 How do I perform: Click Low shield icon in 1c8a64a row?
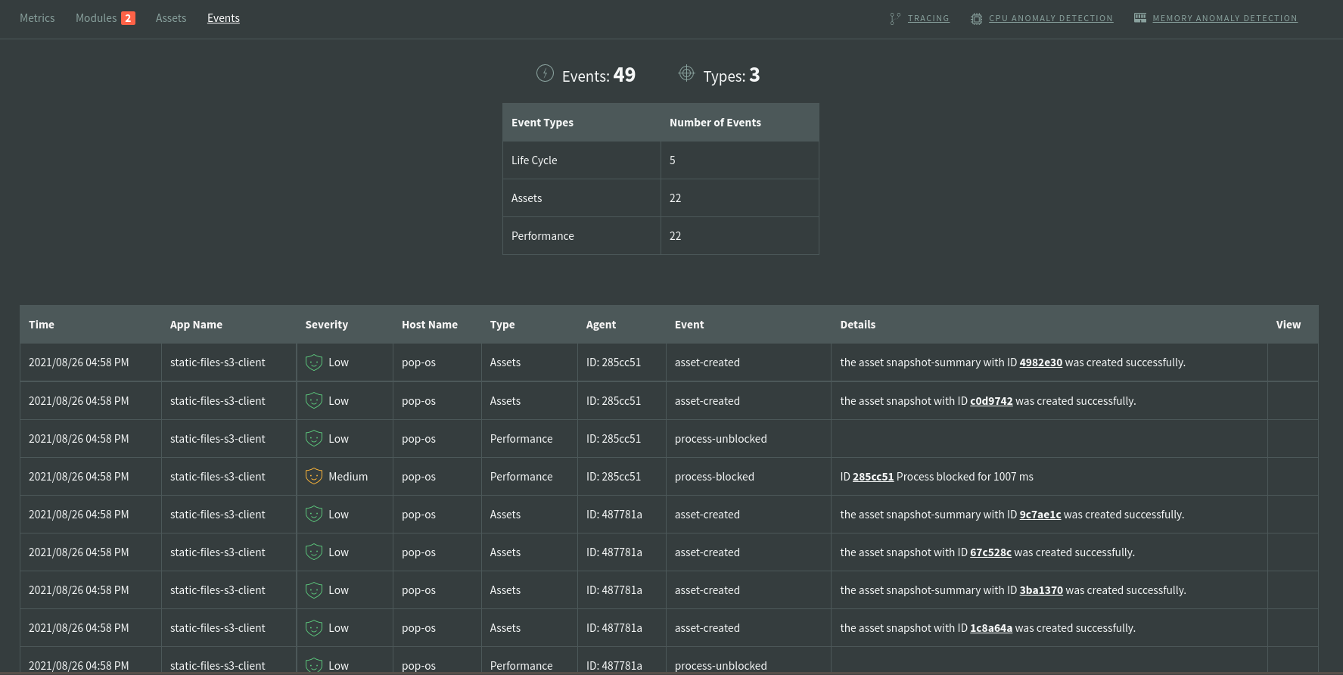pyautogui.click(x=314, y=627)
